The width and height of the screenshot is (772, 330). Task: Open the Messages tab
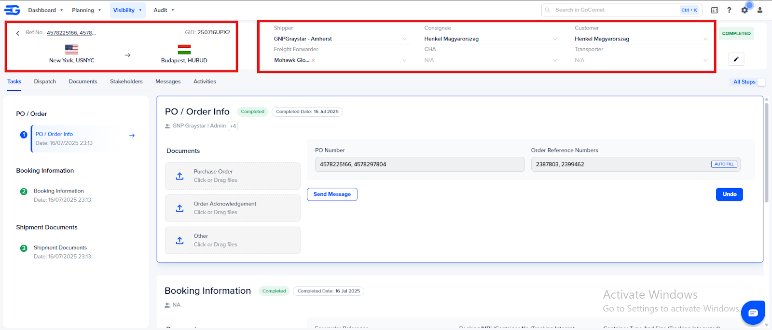pos(168,82)
